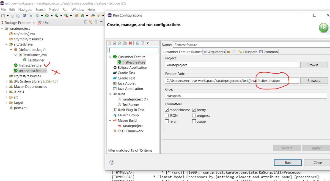Open the Terminal toolbar icon

tap(24, 16)
